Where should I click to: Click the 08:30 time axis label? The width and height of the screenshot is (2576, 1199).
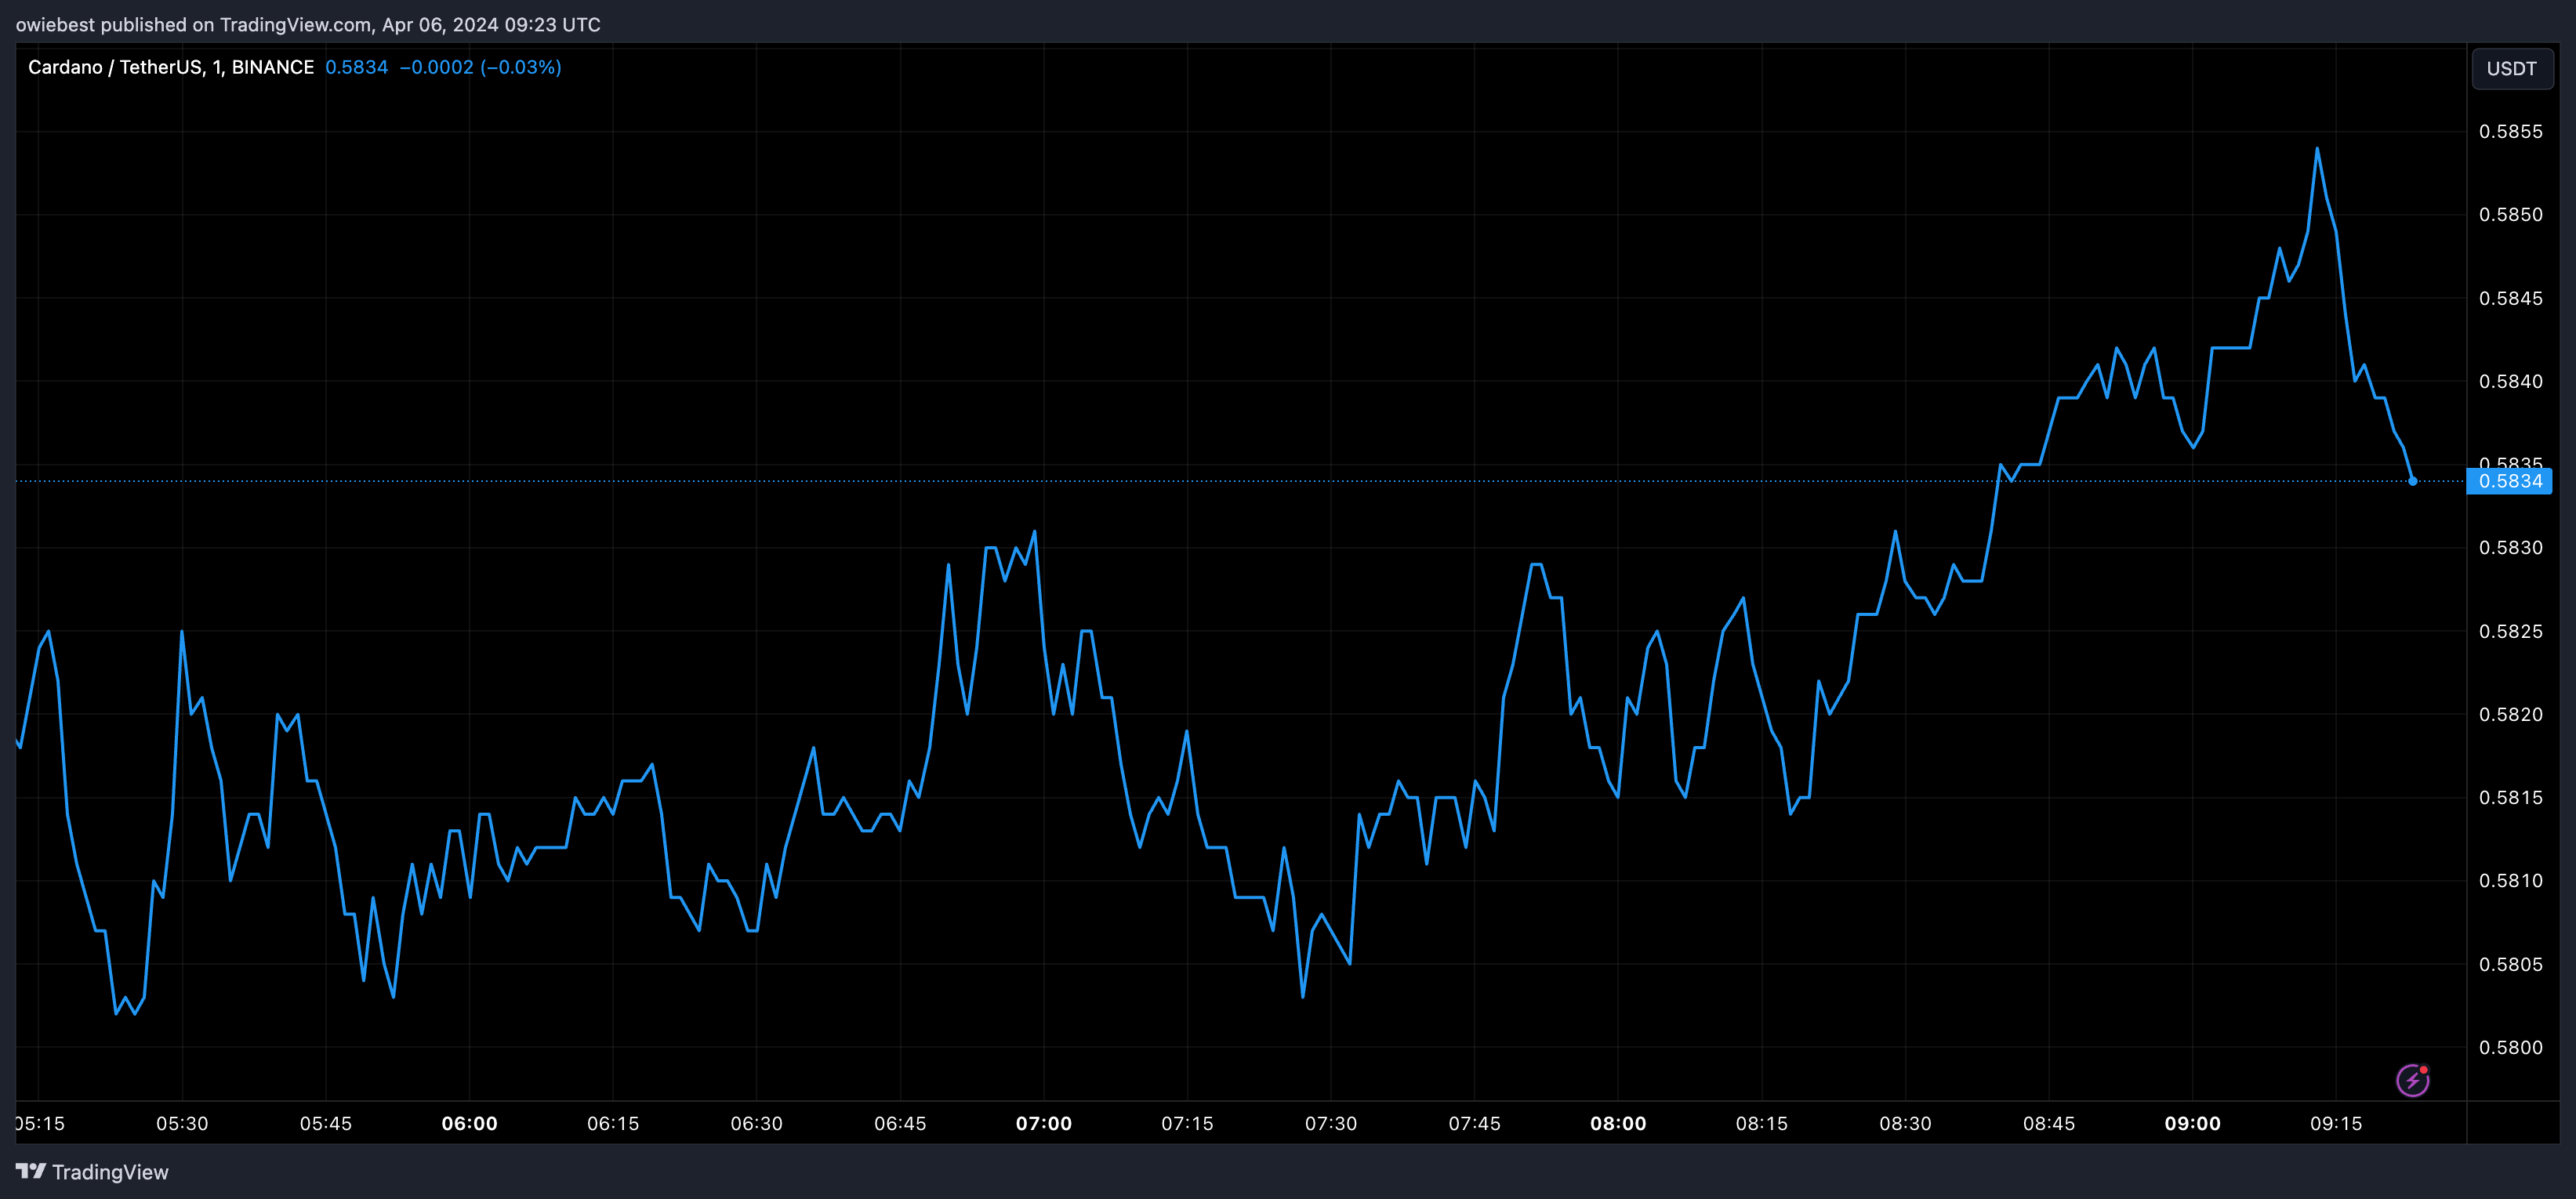click(x=1905, y=1123)
